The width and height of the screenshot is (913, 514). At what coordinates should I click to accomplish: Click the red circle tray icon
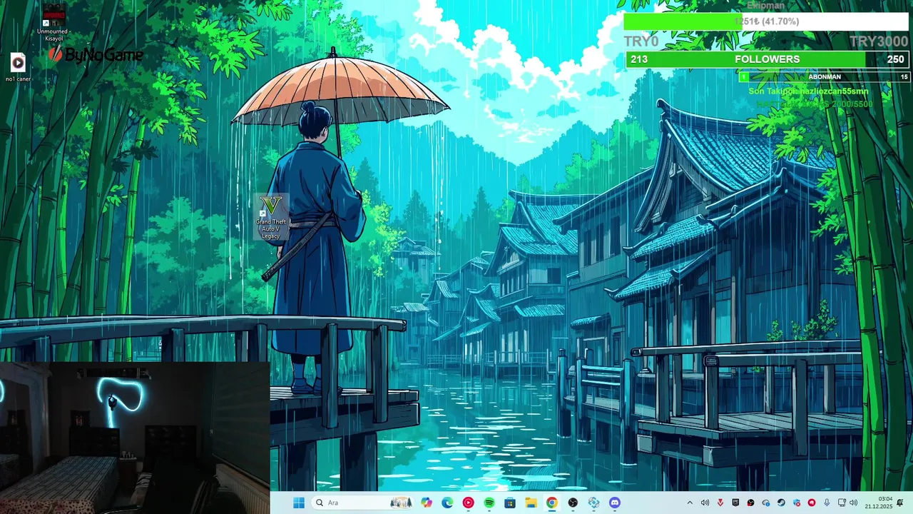(x=812, y=503)
